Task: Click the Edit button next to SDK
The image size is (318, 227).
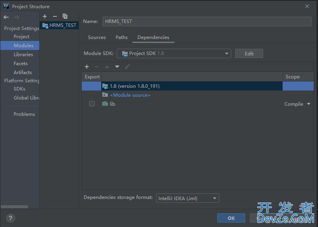Action: coord(249,53)
